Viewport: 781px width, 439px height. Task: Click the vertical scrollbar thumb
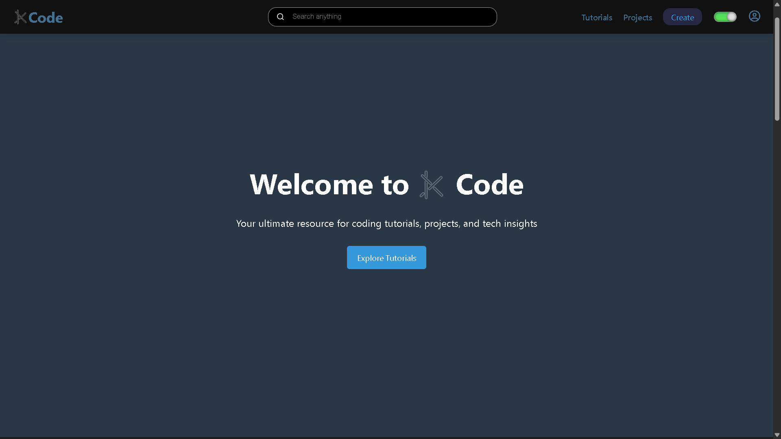[777, 69]
